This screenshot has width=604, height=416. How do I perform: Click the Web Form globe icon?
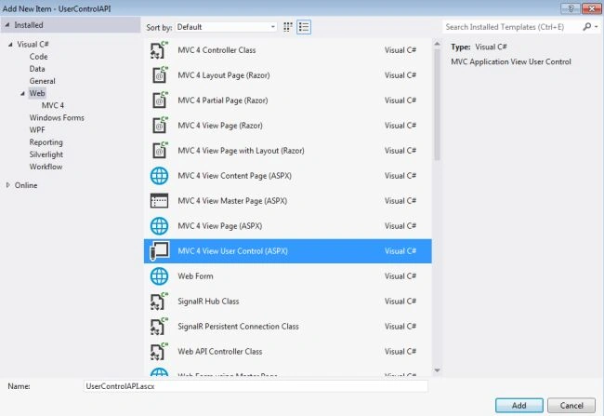pyautogui.click(x=159, y=275)
